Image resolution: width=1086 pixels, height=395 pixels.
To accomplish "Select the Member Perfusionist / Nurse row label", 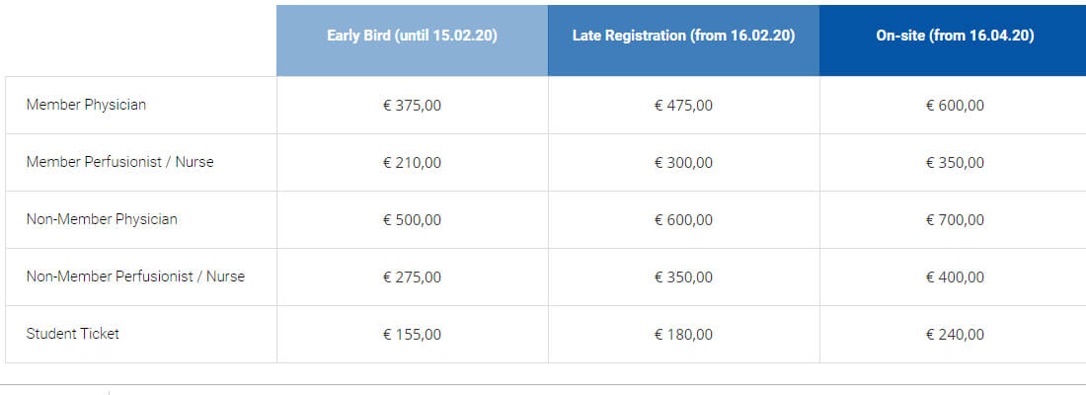I will pos(119,162).
